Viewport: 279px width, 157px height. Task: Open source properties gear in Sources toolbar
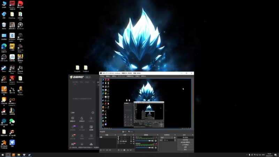125,150
